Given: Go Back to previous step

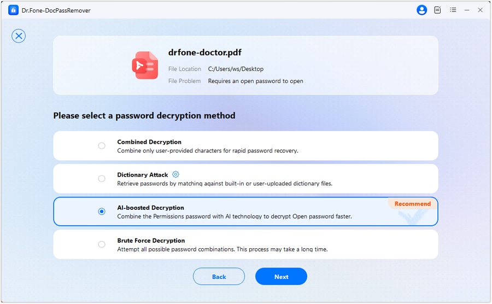Looking at the screenshot, I should [x=219, y=277].
